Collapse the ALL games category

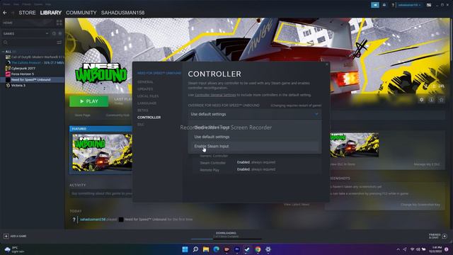coord(3,52)
